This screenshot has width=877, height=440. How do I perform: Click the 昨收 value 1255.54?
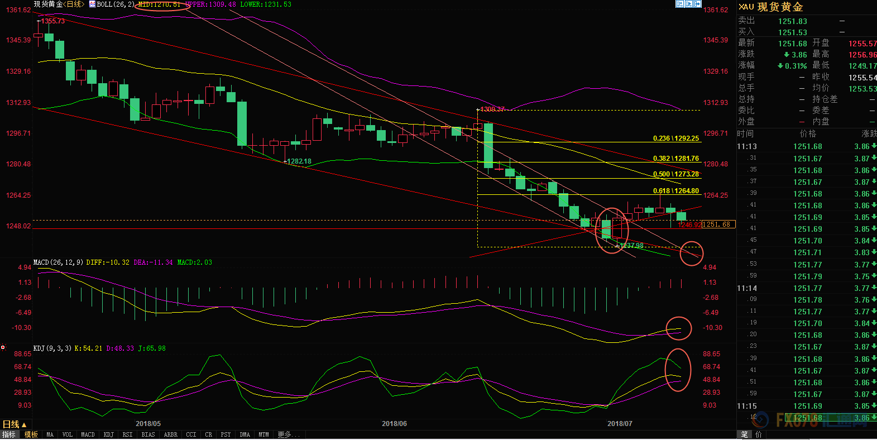coord(862,78)
